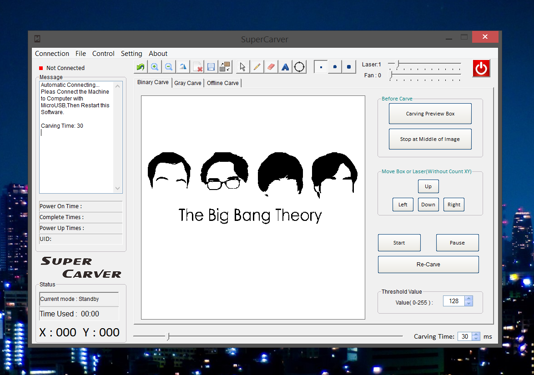Open the About menu
Image resolution: width=534 pixels, height=375 pixels.
158,54
